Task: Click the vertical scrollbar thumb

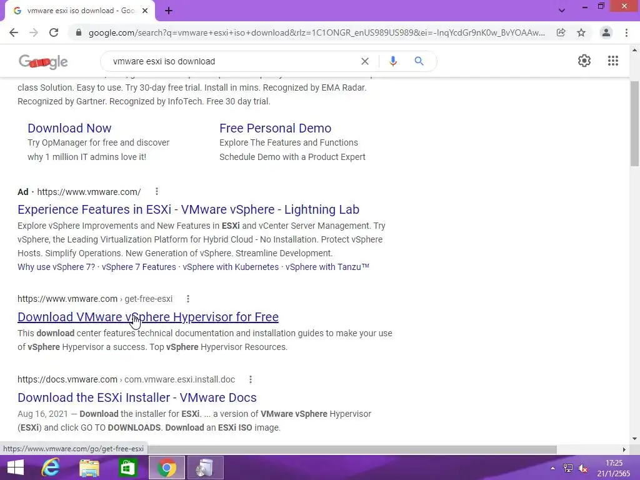Action: click(634, 124)
